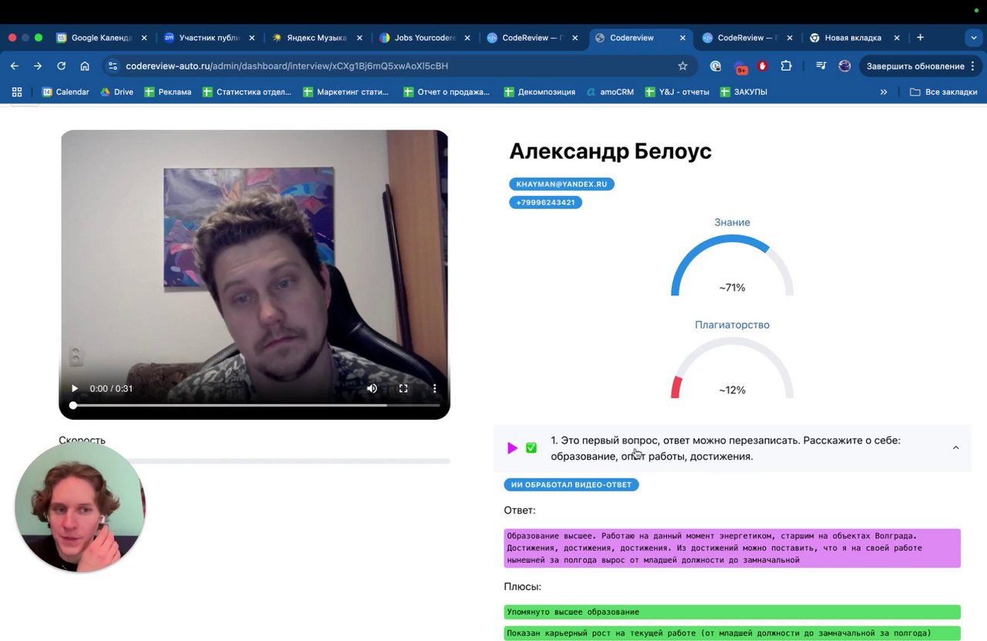This screenshot has width=987, height=641.
Task: Open a new browser tab
Action: click(920, 37)
